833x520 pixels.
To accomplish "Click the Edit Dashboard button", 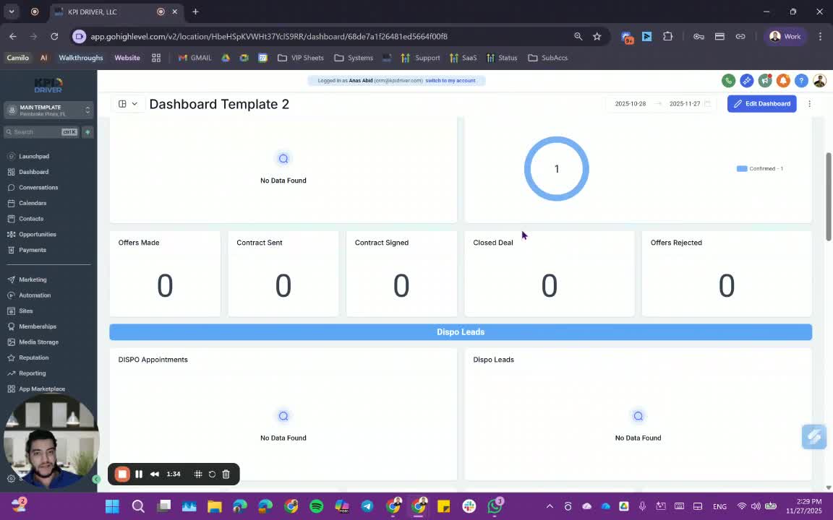I will [x=762, y=104].
